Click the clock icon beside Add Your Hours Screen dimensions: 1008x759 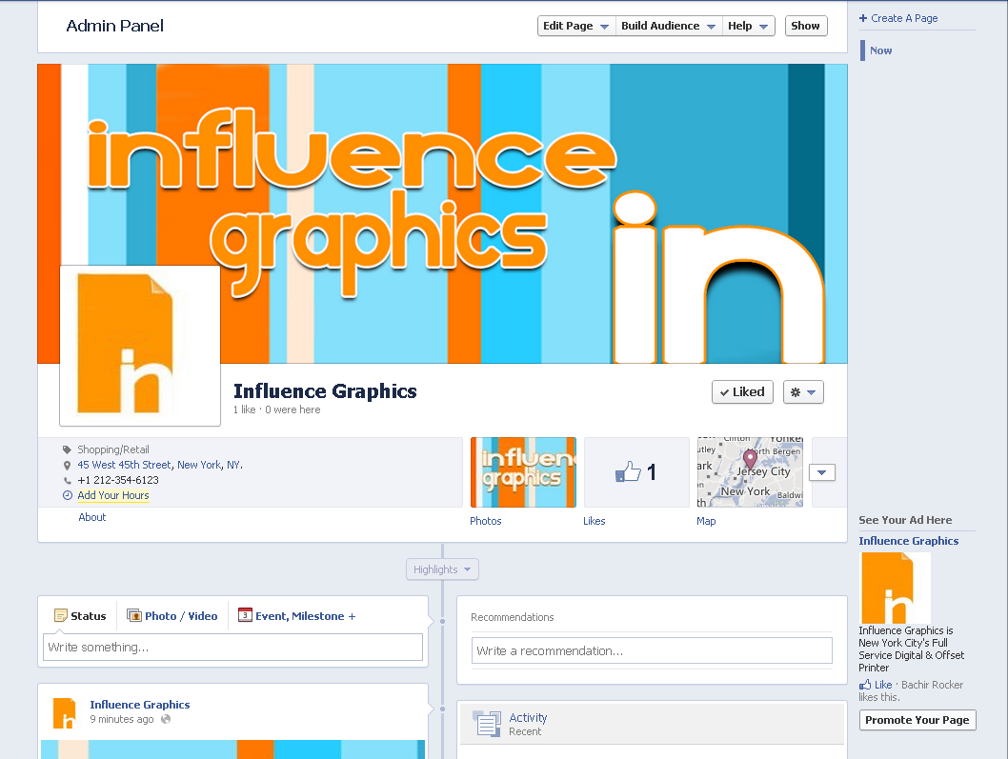(x=67, y=495)
